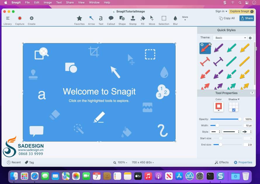Open the Share menu
260x184 pixels.
pyautogui.click(x=70, y=3)
